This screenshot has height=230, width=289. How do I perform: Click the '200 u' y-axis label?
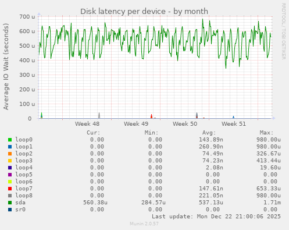pos(27,90)
